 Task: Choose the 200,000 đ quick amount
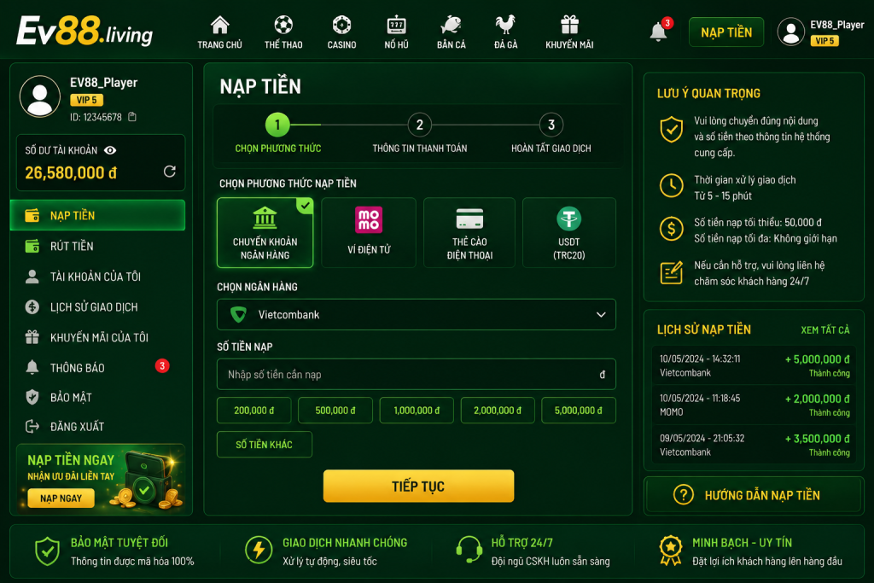[x=253, y=411]
